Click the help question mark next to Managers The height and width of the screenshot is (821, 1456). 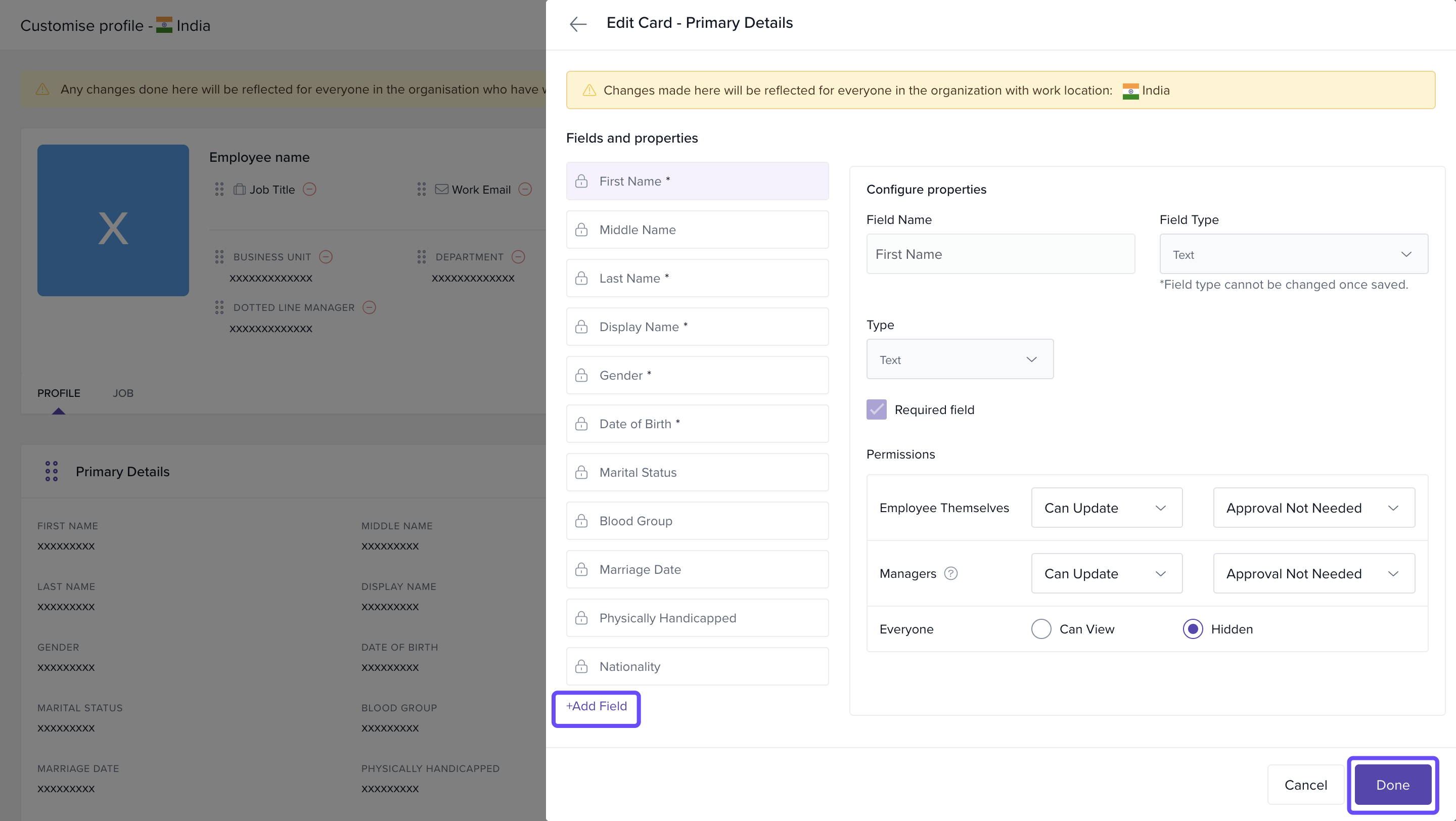[x=950, y=573]
